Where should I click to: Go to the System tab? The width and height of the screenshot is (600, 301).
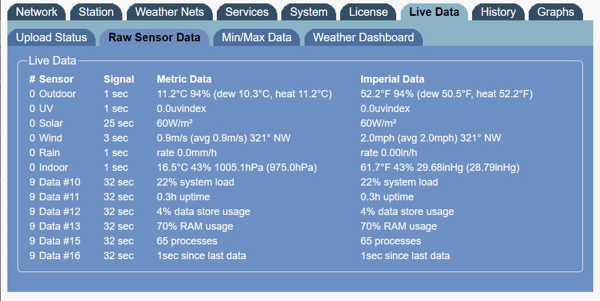308,12
